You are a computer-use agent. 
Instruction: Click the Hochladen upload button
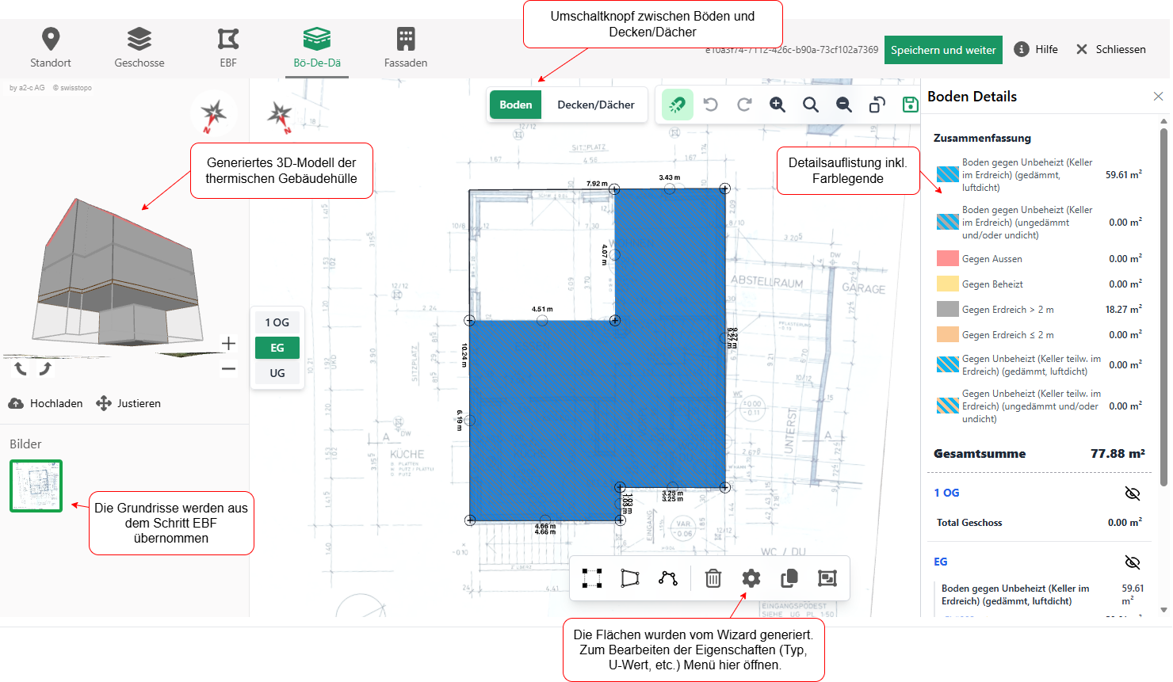(46, 403)
